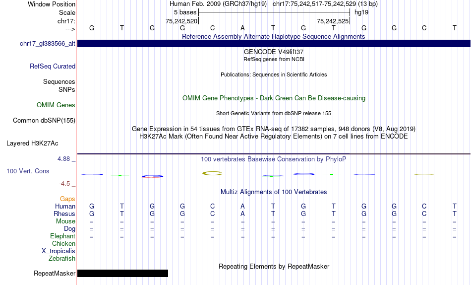Click the RepeatMasker track label

coord(55,273)
